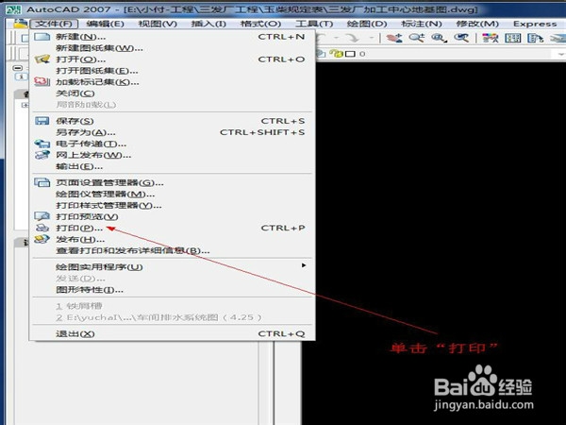Choose 保存(S) in the File menu
Viewport: 566px width, 425px height.
pos(173,121)
